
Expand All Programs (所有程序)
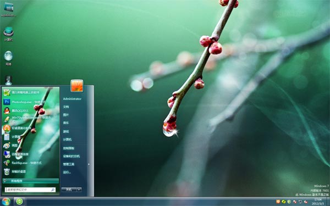click(x=31, y=181)
